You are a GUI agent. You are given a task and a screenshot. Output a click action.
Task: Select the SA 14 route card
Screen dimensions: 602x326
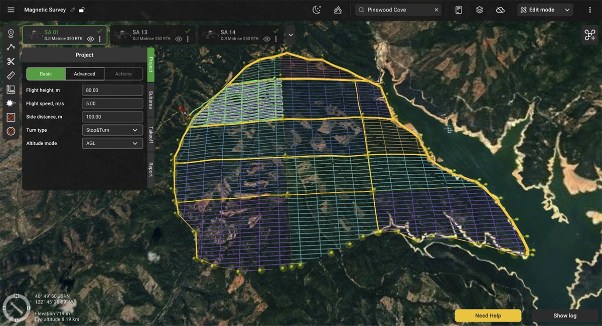click(241, 35)
